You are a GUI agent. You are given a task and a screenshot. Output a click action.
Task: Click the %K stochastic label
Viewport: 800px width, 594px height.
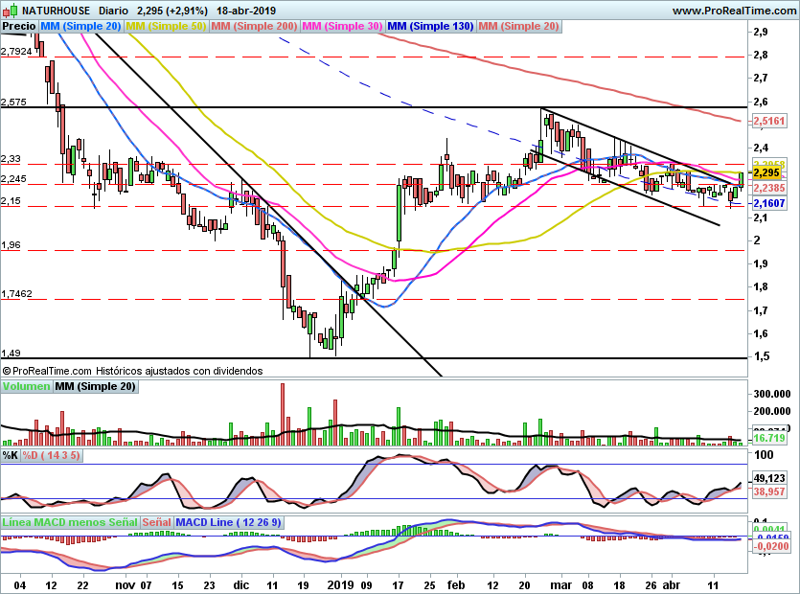coord(11,456)
